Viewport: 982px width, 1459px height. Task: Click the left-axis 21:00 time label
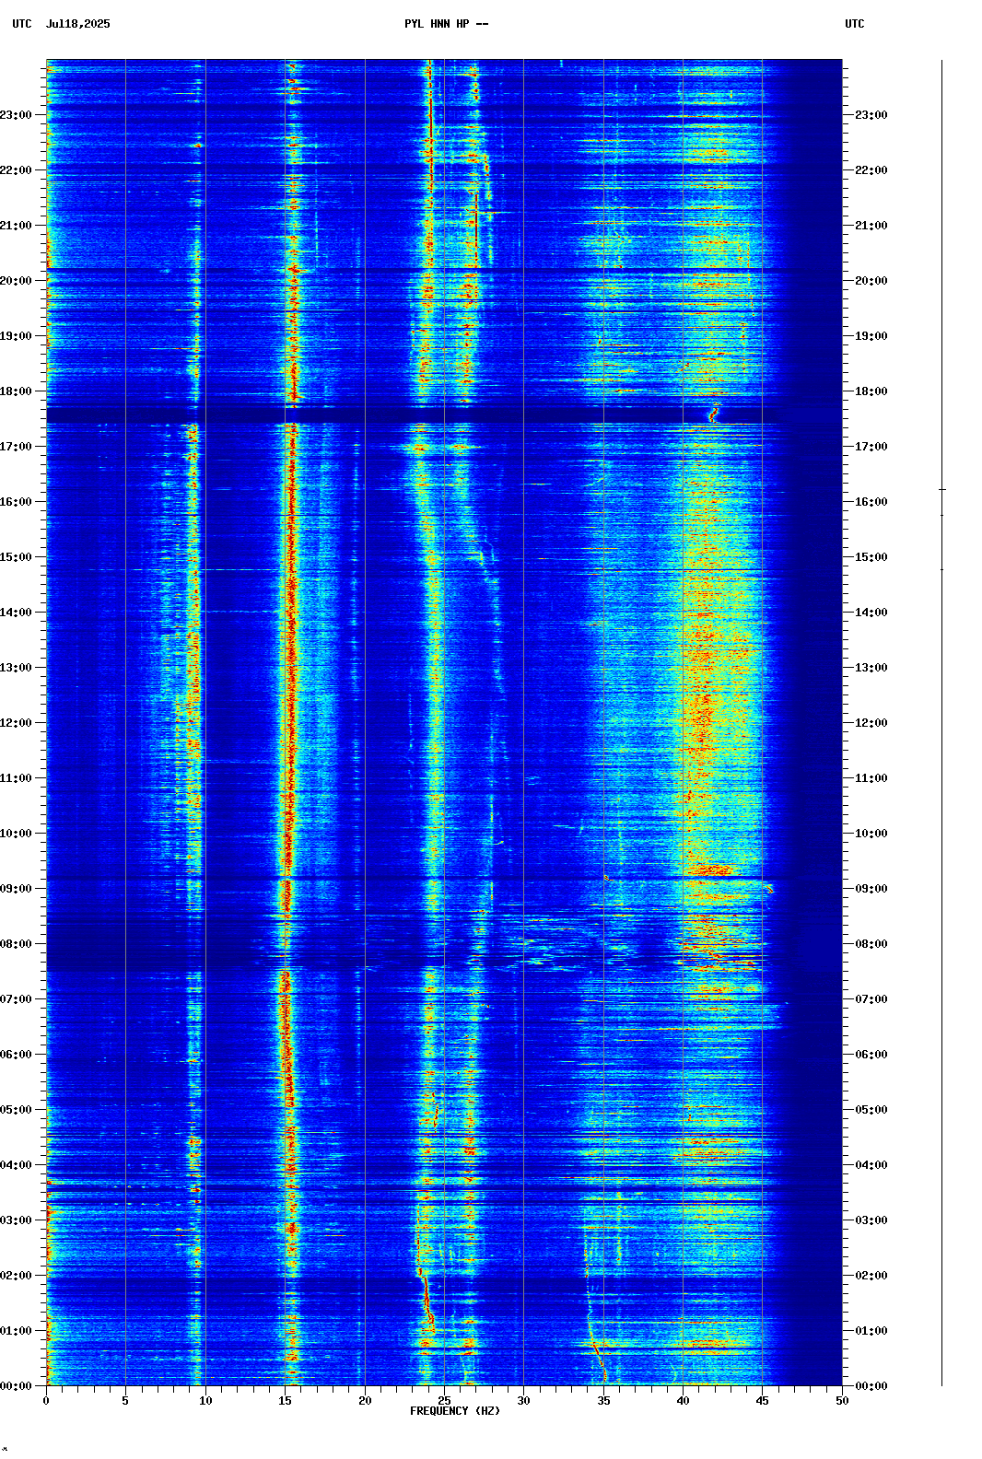pyautogui.click(x=16, y=226)
